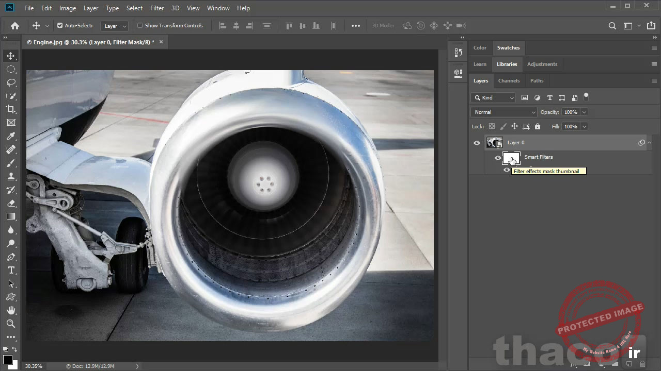Click the Opacity 100% field

point(571,112)
